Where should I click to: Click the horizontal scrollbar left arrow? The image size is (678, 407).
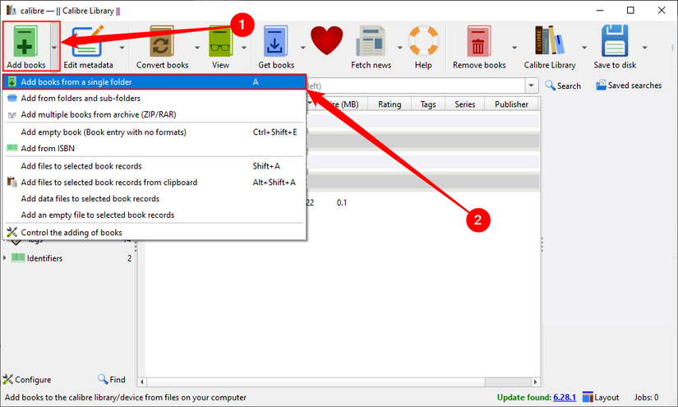pyautogui.click(x=141, y=382)
